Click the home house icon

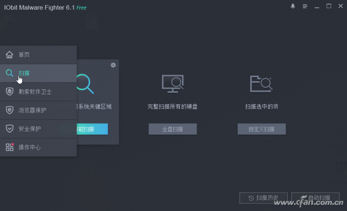pos(9,54)
